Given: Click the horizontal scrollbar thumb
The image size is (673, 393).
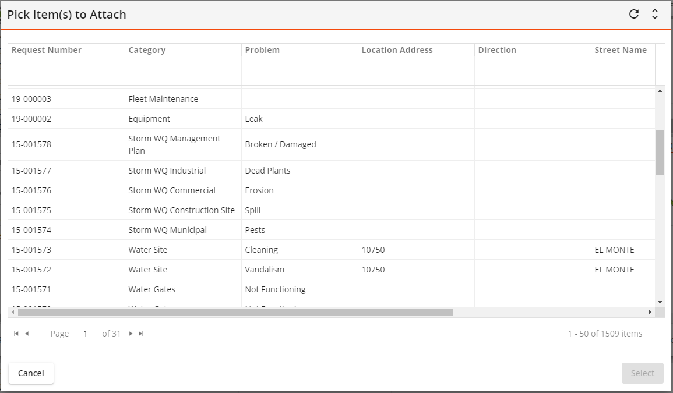Looking at the screenshot, I should click(x=235, y=312).
